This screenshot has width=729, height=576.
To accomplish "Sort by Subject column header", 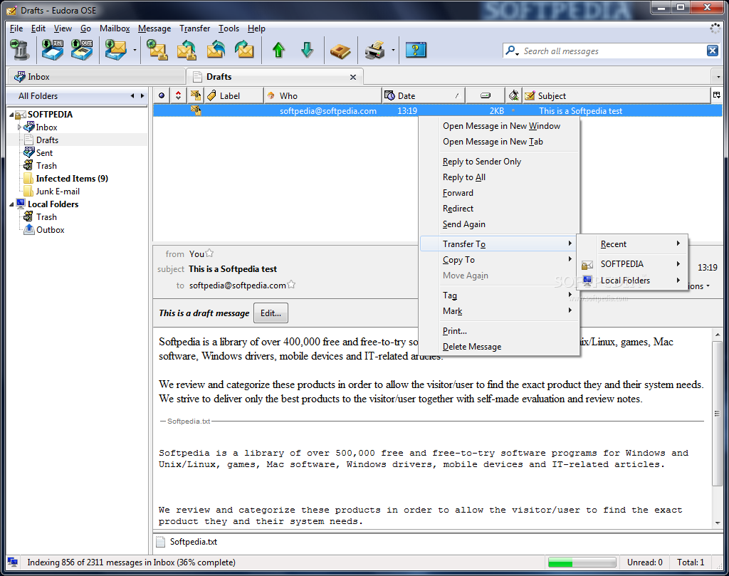I will pyautogui.click(x=616, y=95).
